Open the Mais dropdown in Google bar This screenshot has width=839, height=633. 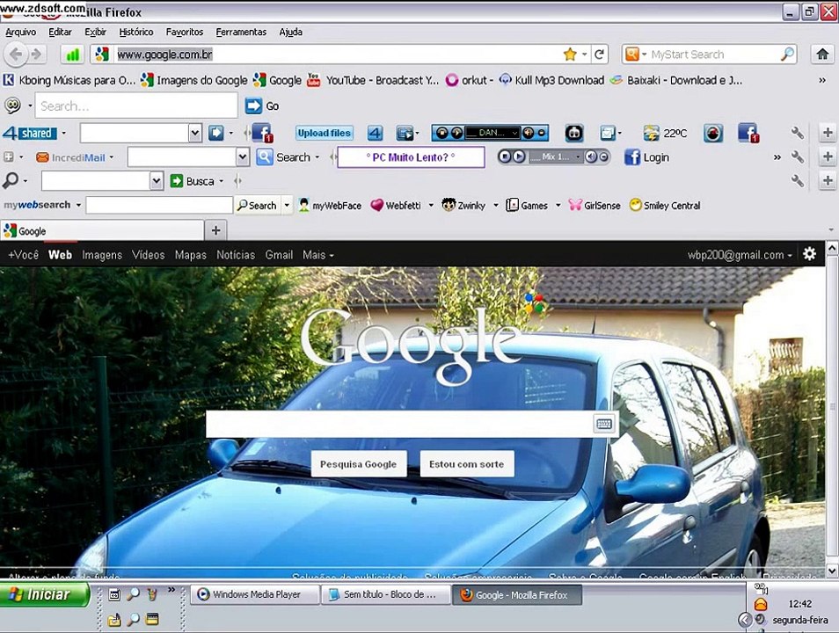pos(317,255)
